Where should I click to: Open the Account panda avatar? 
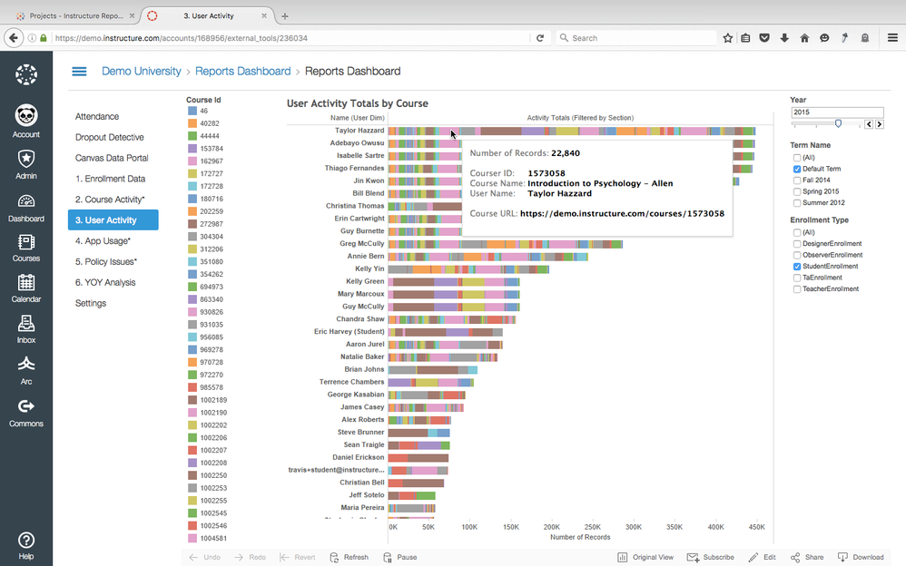pos(26,115)
